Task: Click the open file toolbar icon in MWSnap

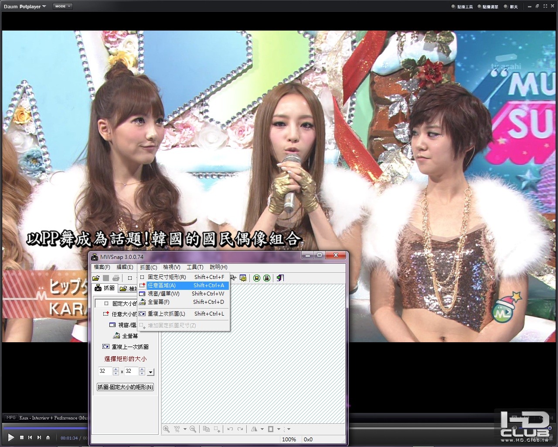Action: (x=96, y=278)
